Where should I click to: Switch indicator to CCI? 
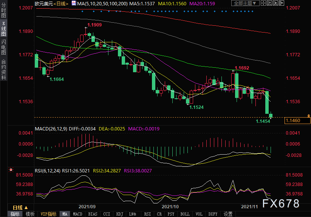pos(107,214)
